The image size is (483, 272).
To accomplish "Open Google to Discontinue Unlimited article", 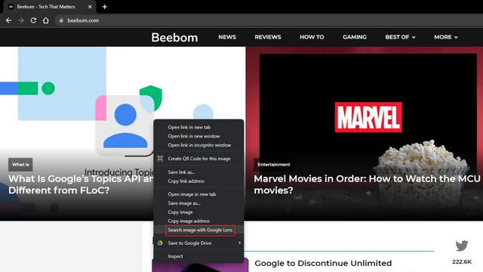I will (323, 264).
